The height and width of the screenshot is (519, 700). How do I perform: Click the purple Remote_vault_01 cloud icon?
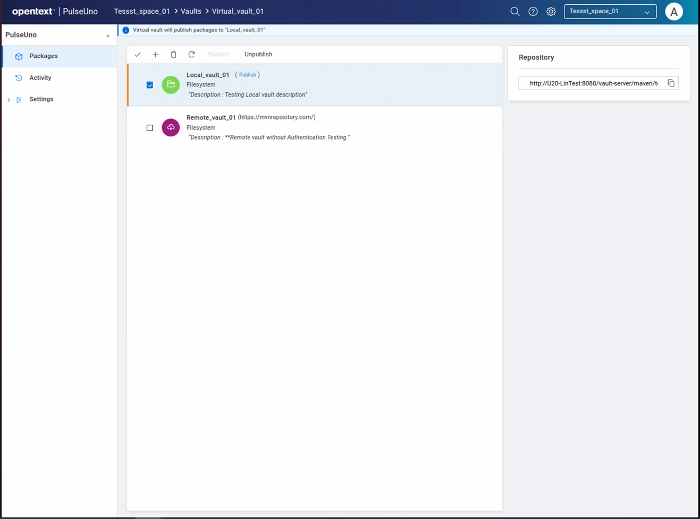click(171, 127)
